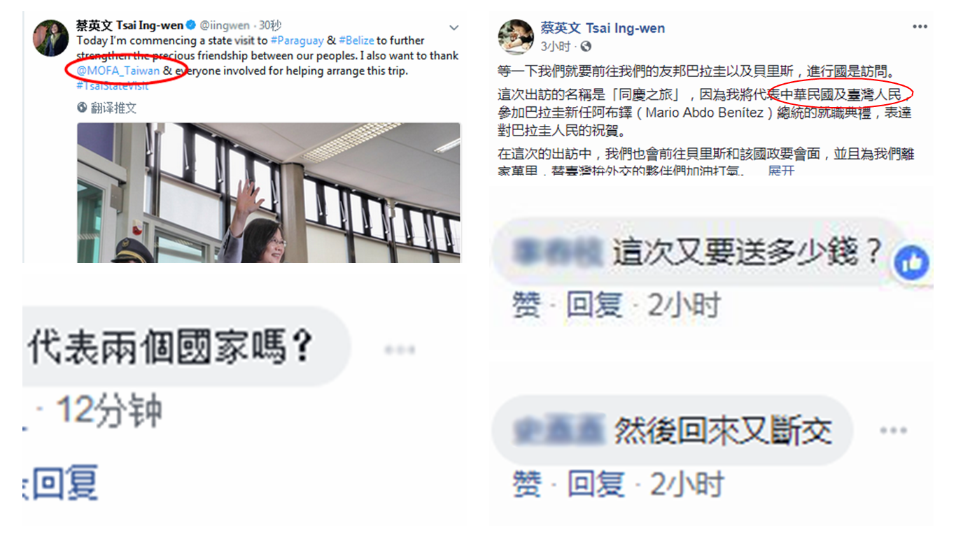956x537 pixels.
Task: Like the 然後回來又斷交 comment
Action: tap(527, 484)
